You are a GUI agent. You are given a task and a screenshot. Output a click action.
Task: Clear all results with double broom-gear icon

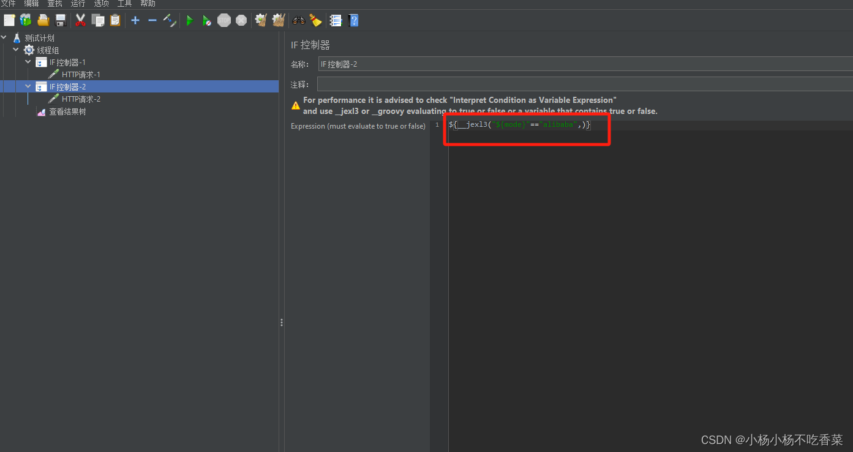[279, 20]
